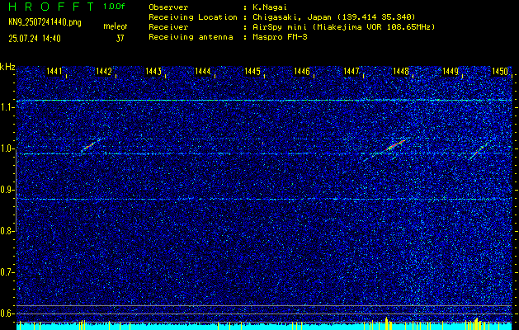Select the Maspro FM-3 antenna text

(x=280, y=37)
